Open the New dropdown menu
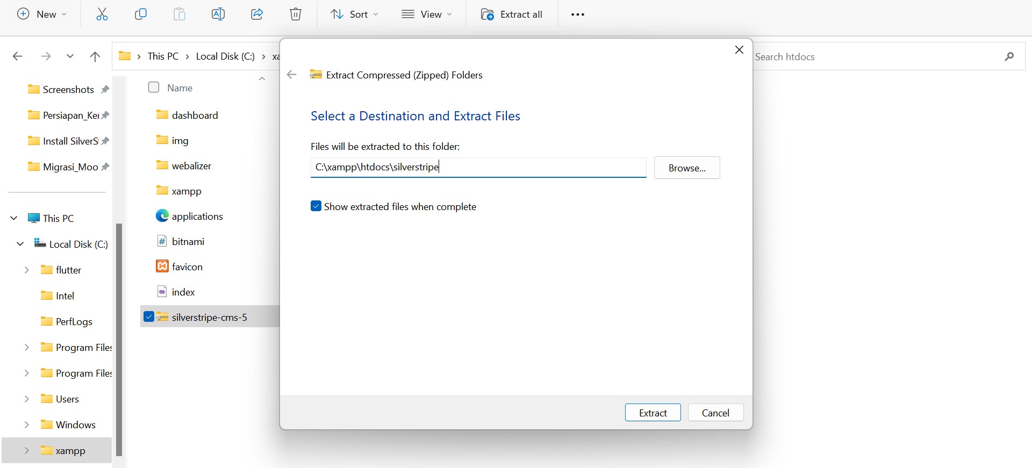1032x468 pixels. [42, 15]
